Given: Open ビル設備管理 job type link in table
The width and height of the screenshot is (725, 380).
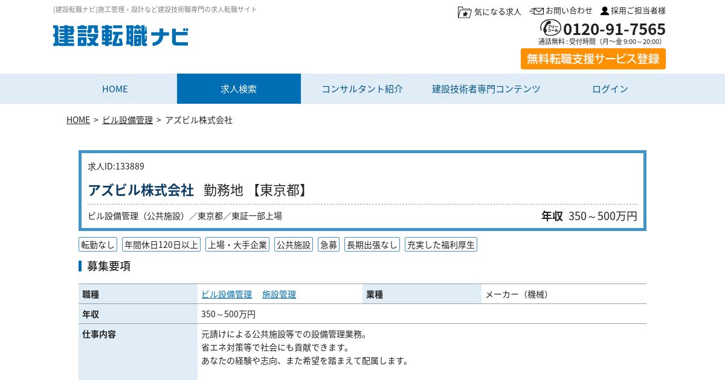Looking at the screenshot, I should pyautogui.click(x=227, y=294).
